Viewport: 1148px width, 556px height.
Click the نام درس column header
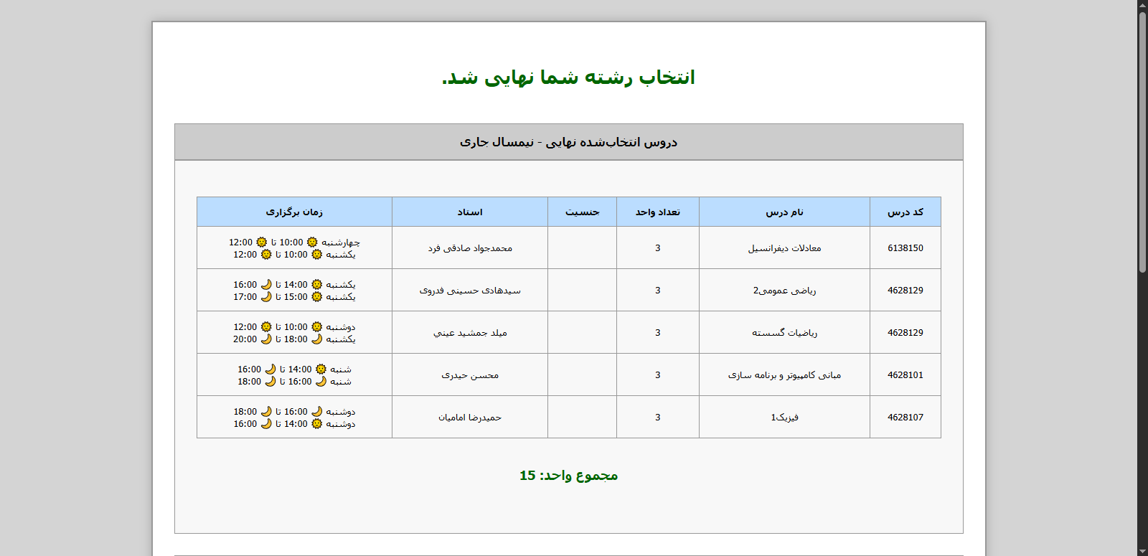coord(784,212)
